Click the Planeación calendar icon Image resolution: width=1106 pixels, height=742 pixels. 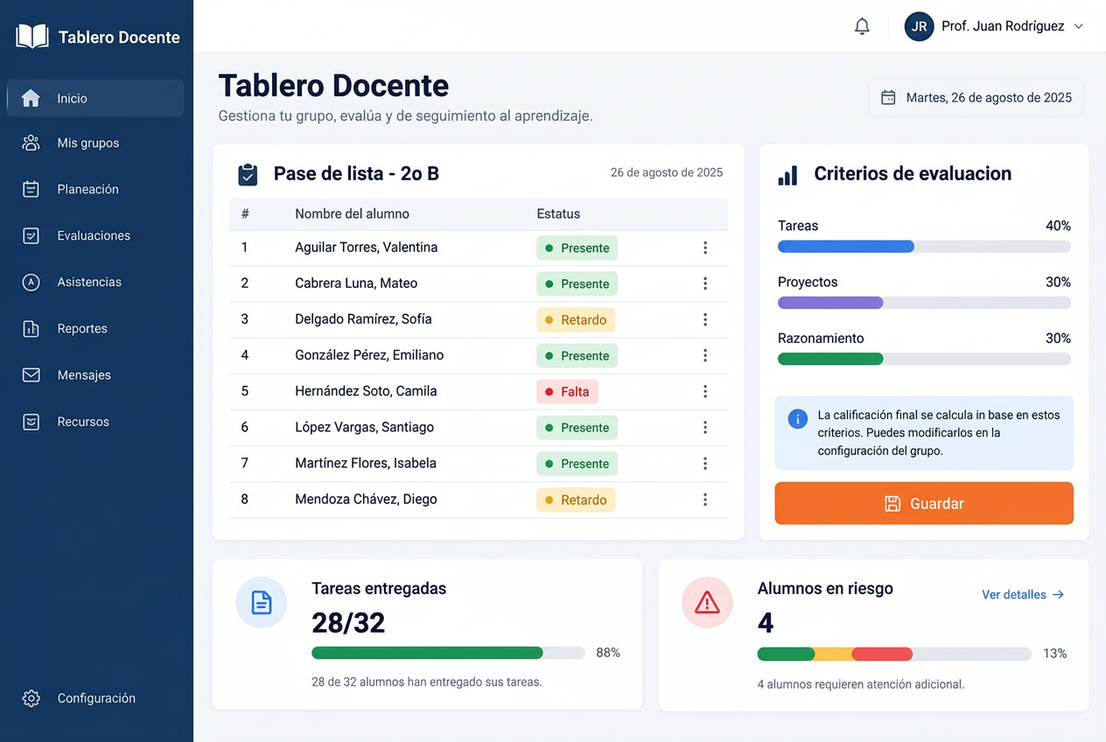pyautogui.click(x=31, y=189)
